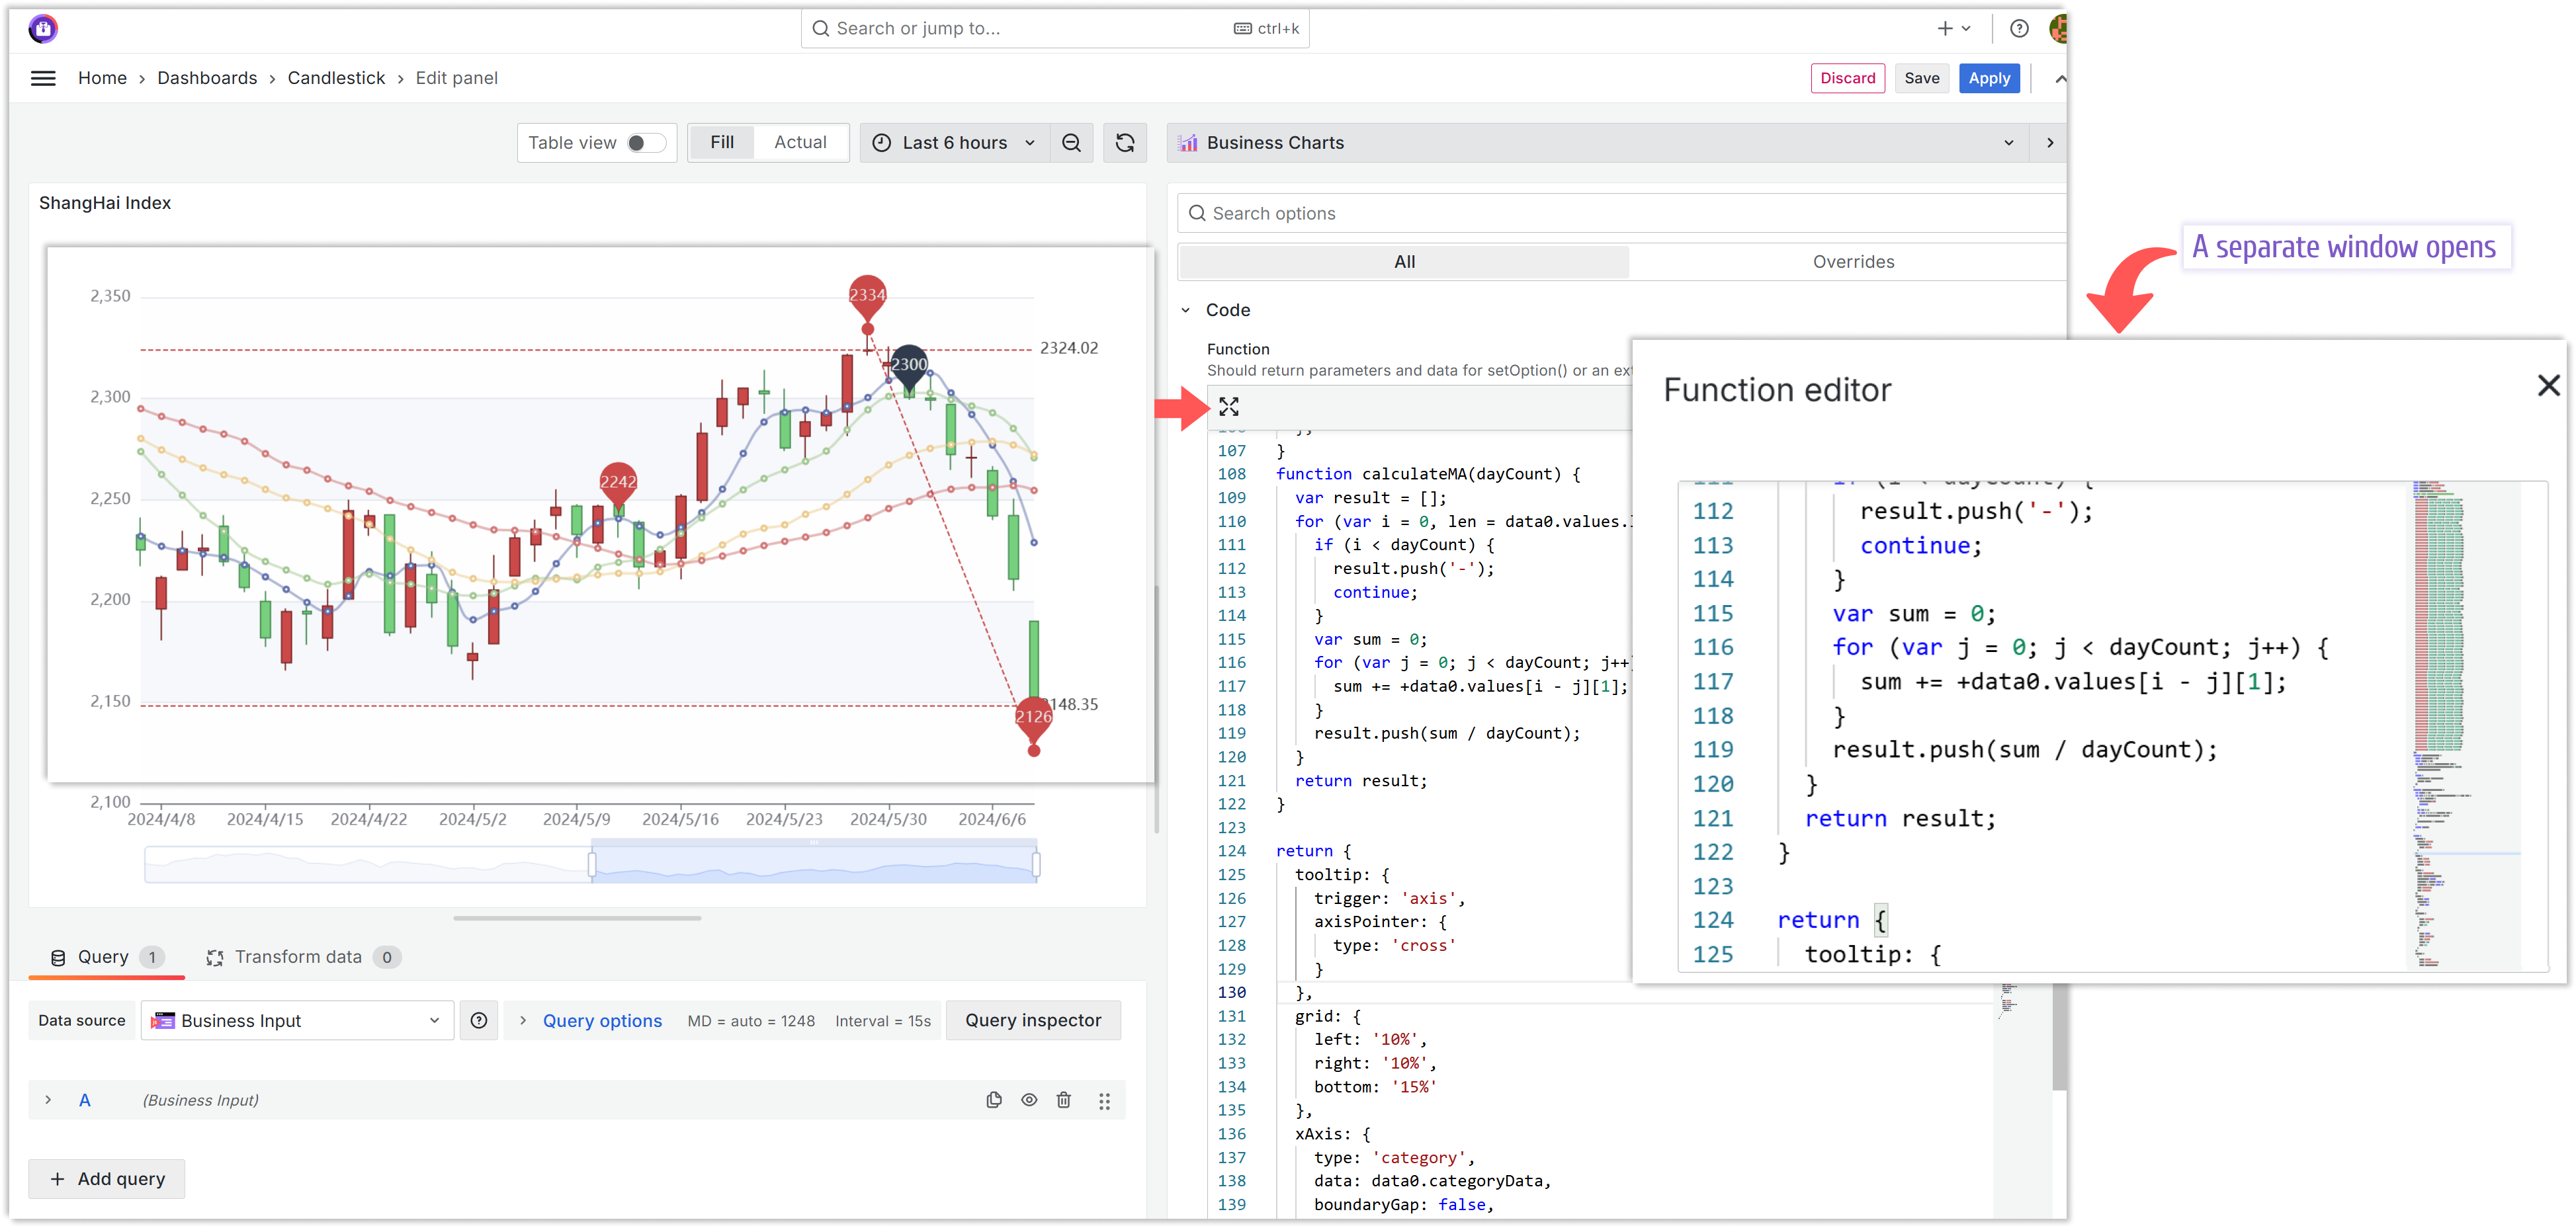Open the help menu question mark icon
Screen dimensions: 2576x1228
coord(2018,28)
